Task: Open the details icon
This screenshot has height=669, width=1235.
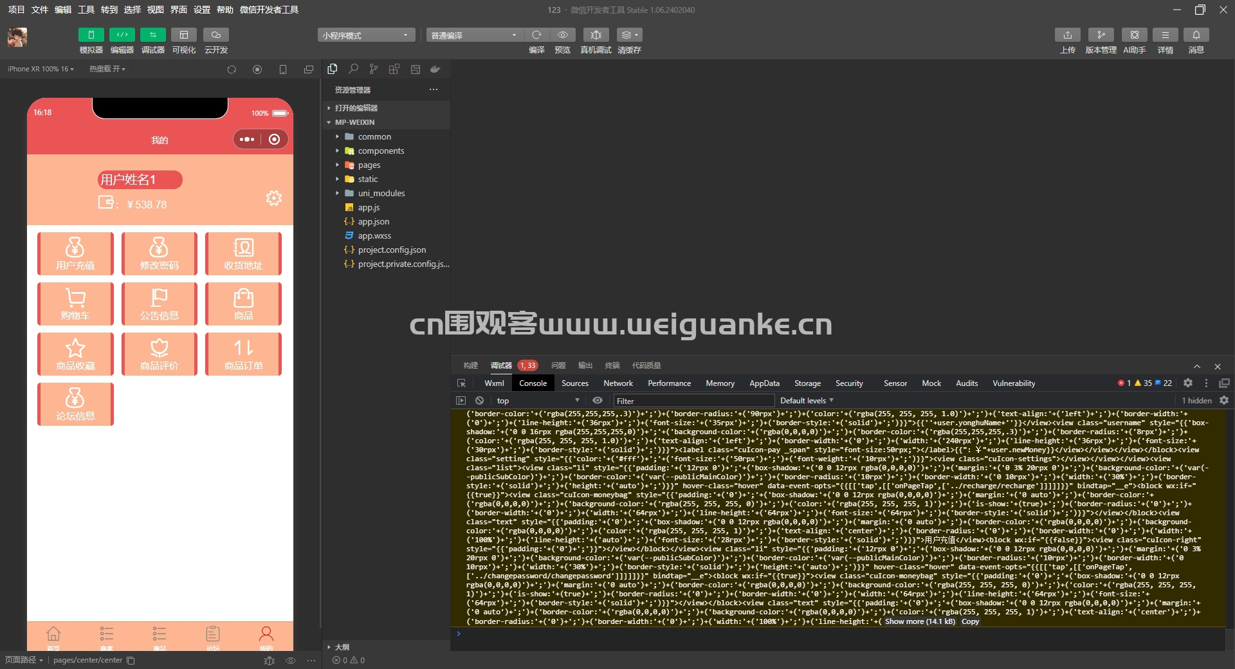Action: 1165,35
